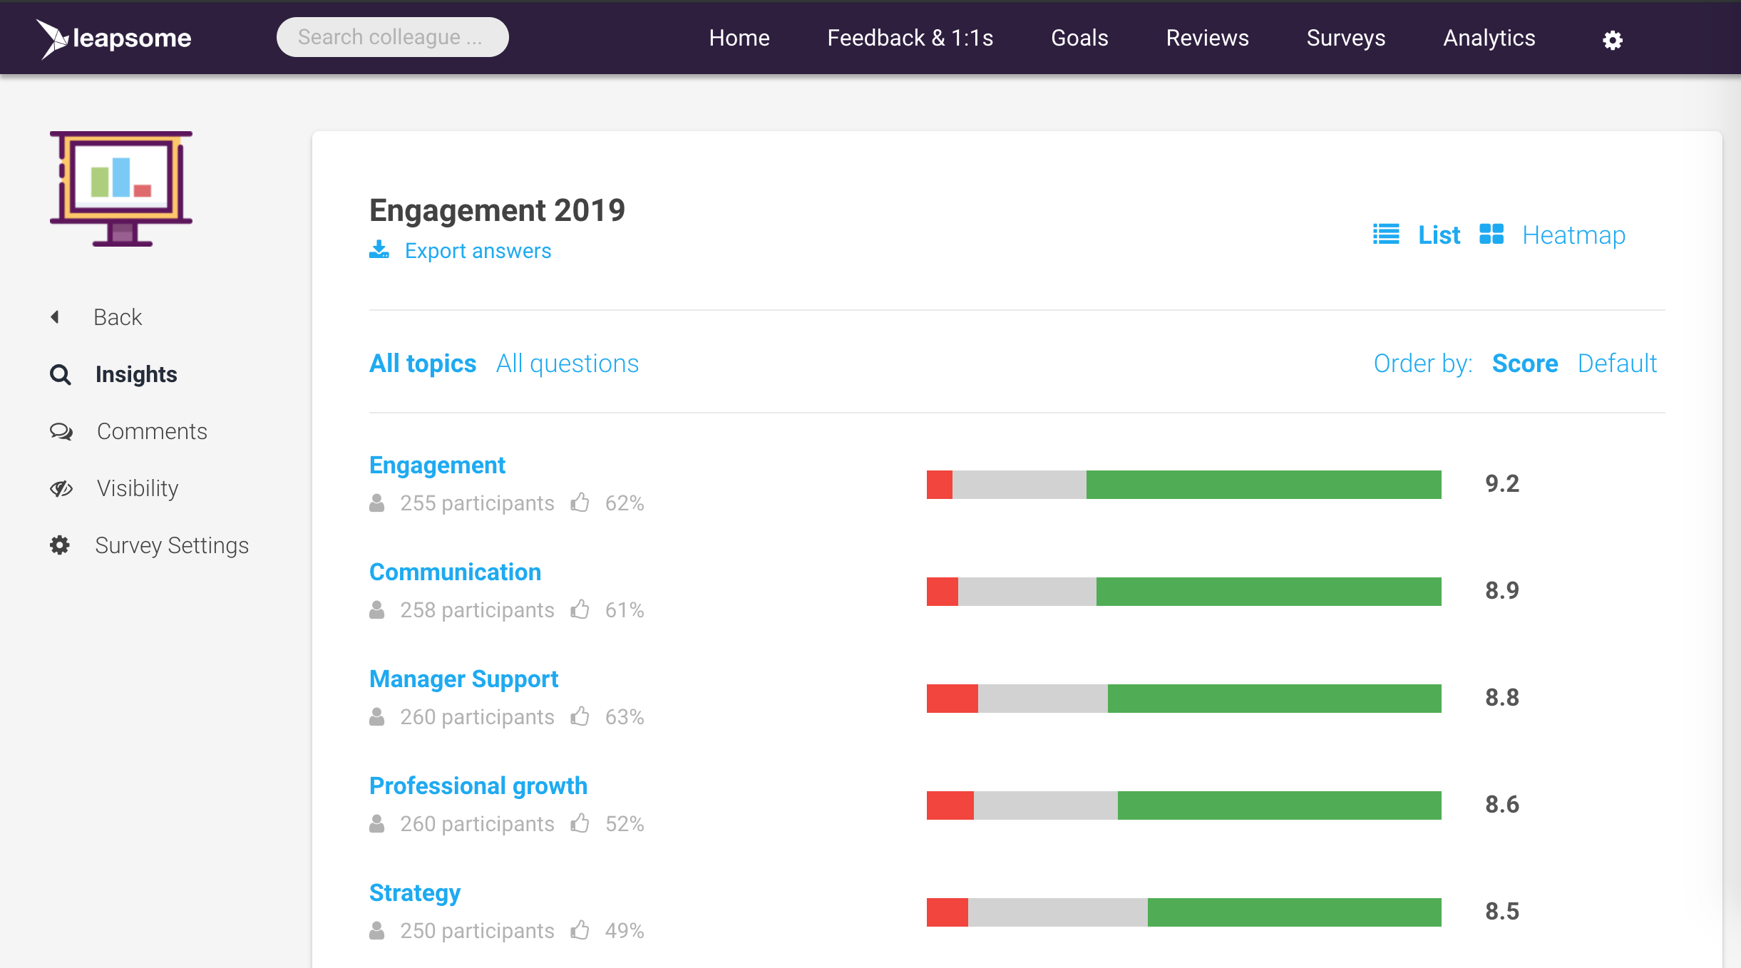Open the Professional growth topic
The image size is (1741, 968).
click(478, 787)
